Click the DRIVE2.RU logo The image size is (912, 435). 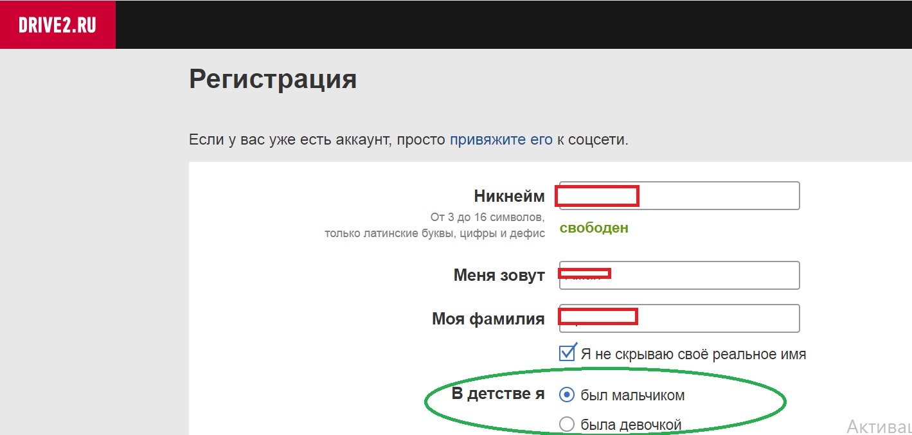(57, 25)
